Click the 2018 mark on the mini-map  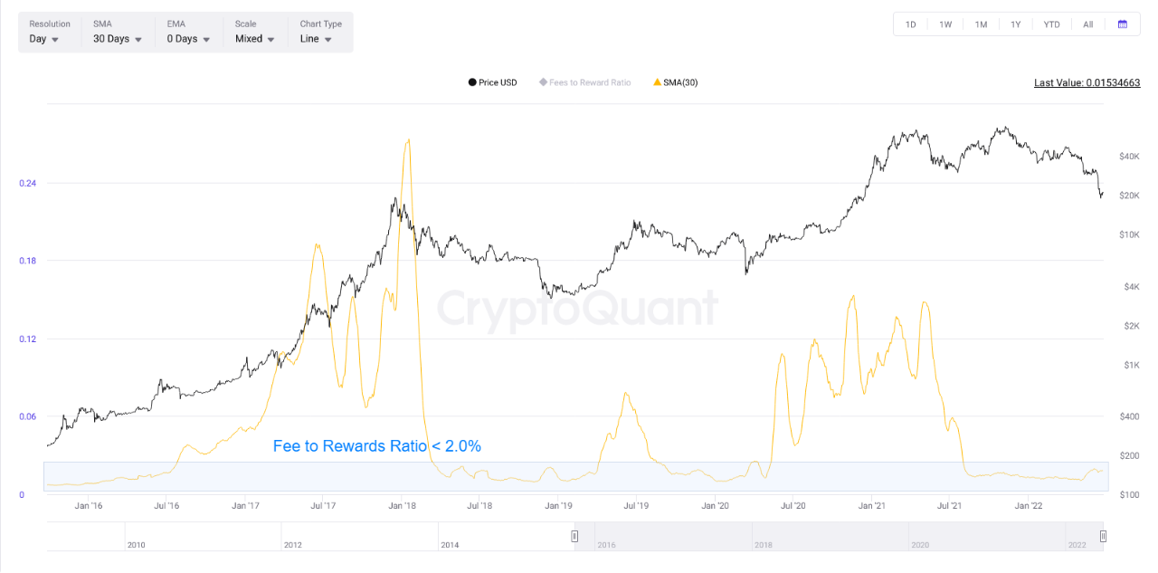click(764, 544)
